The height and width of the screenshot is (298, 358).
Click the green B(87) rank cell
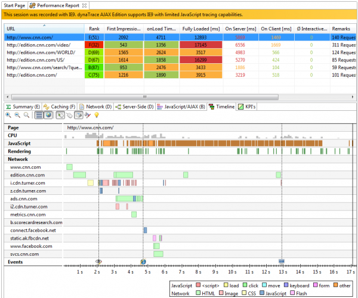coord(94,67)
